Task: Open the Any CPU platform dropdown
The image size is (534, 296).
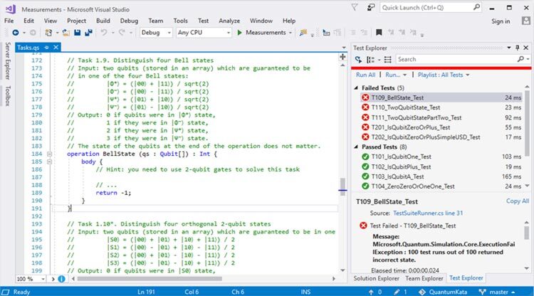Action: tap(203, 33)
